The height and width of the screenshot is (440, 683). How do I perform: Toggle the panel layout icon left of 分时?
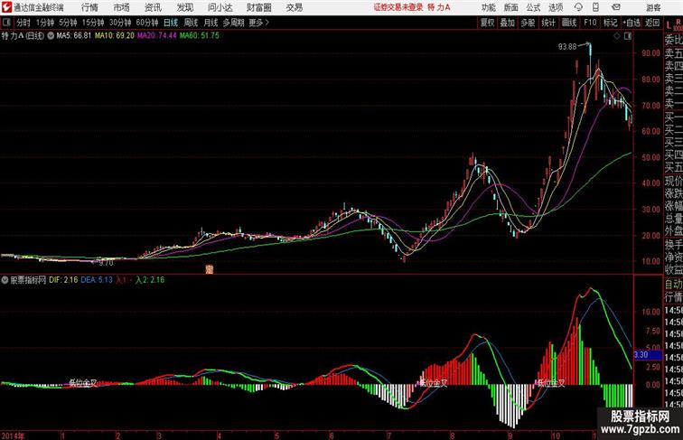click(6, 23)
